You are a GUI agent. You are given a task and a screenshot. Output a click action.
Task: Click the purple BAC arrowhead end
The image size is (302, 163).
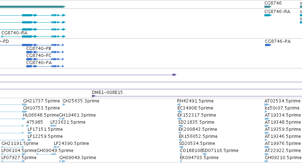(x=175, y=75)
